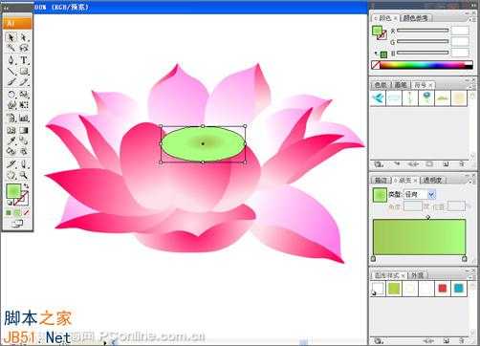
Task: Open the tab beside 颜色 tab
Action: pyautogui.click(x=415, y=18)
